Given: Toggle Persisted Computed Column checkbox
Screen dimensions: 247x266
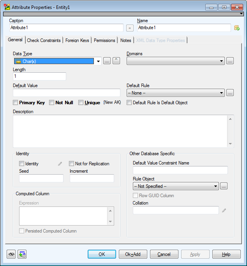Looking at the screenshot, I should click(21, 231).
